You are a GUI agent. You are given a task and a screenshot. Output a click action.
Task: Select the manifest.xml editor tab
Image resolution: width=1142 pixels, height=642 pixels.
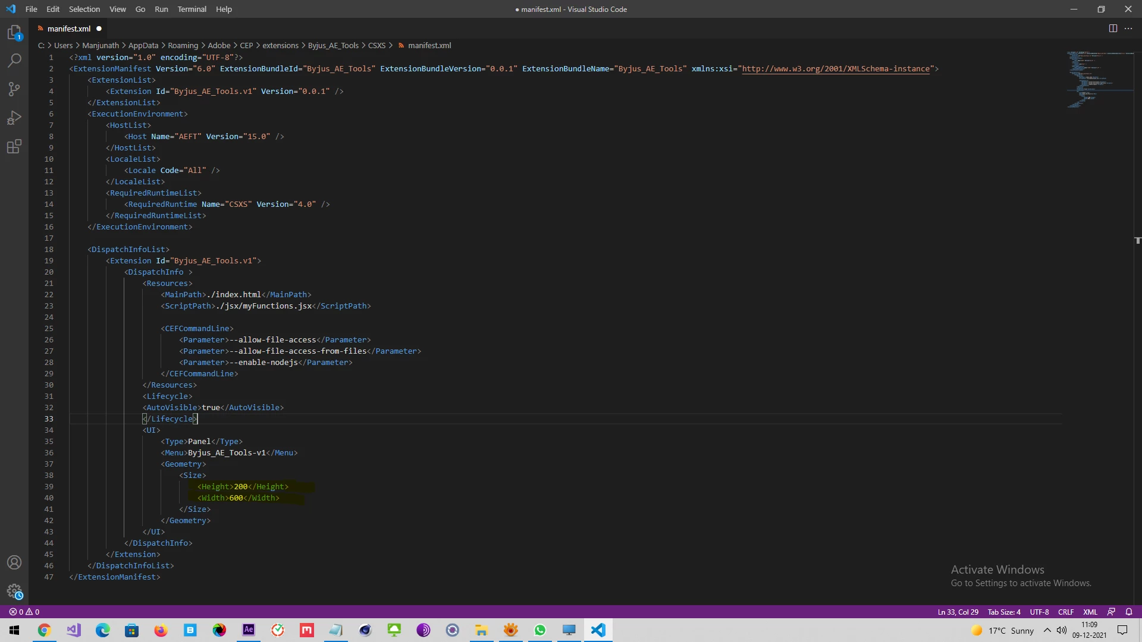pyautogui.click(x=69, y=29)
